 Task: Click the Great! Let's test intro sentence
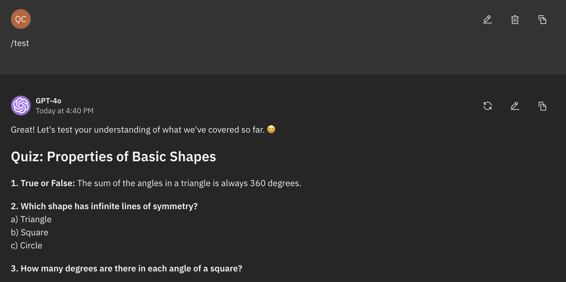click(x=137, y=130)
